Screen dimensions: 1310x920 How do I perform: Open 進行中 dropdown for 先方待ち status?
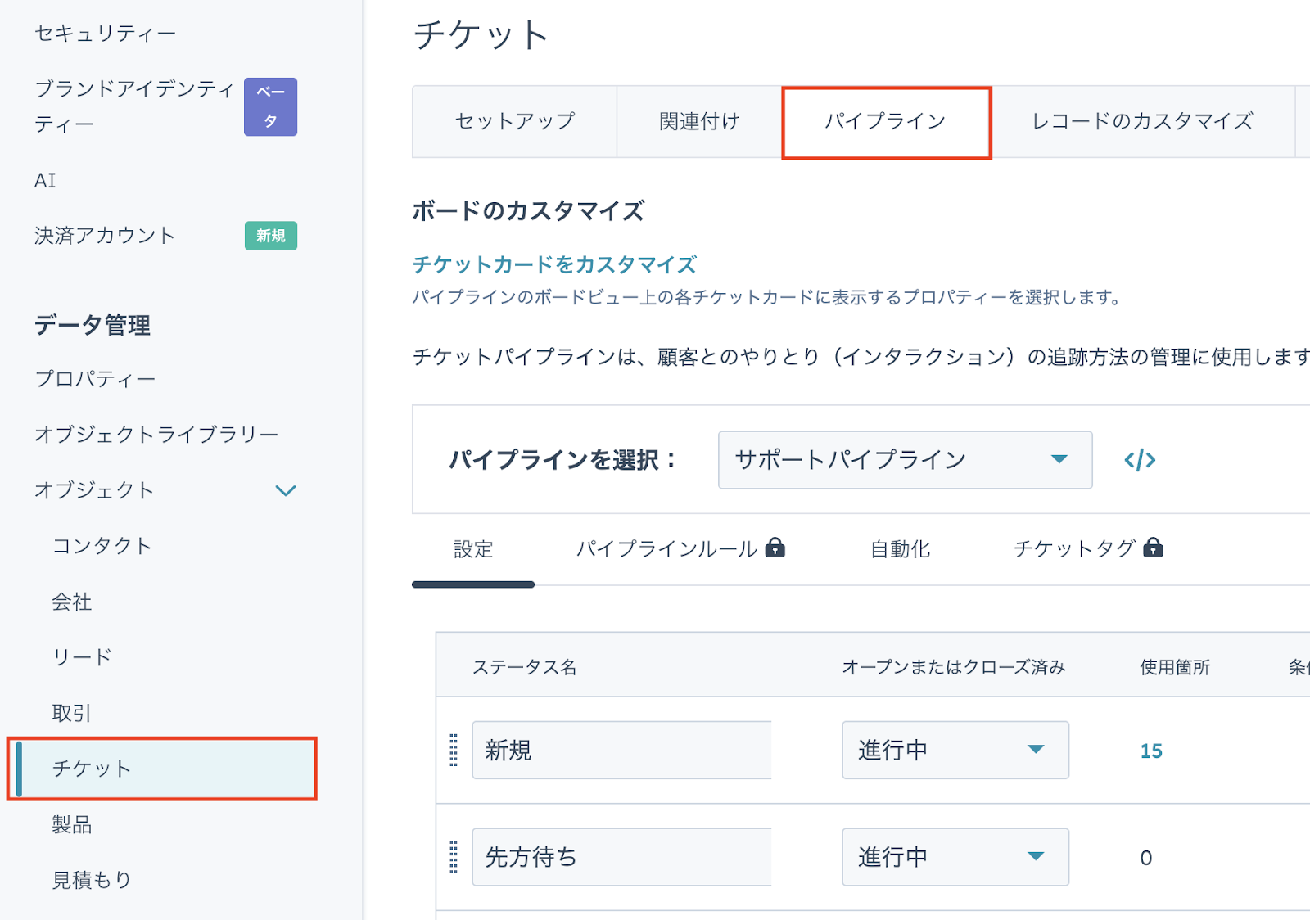pos(955,857)
